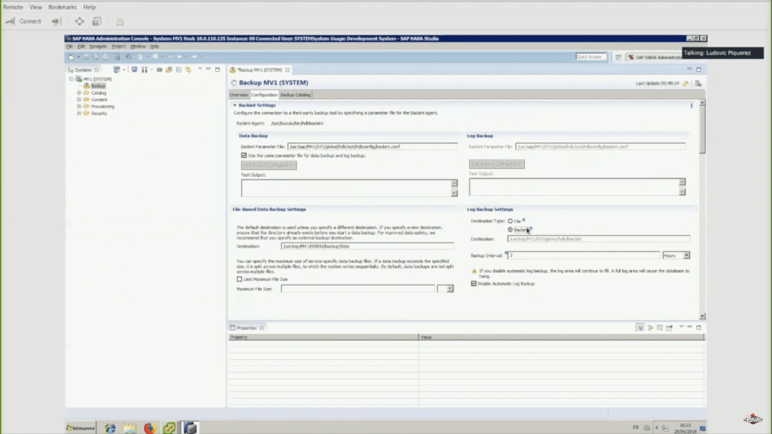This screenshot has height=434, width=772.
Task: Expand the Provisioning folder node
Action: 79,106
